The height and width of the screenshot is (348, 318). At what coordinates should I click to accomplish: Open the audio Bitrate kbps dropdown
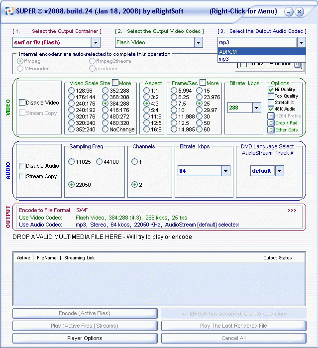click(x=225, y=171)
